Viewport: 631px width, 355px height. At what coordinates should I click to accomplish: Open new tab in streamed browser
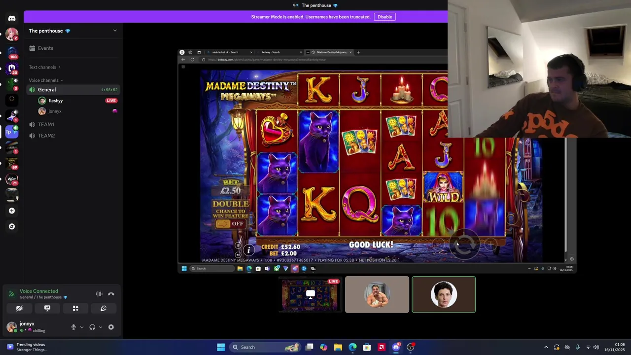pos(358,52)
